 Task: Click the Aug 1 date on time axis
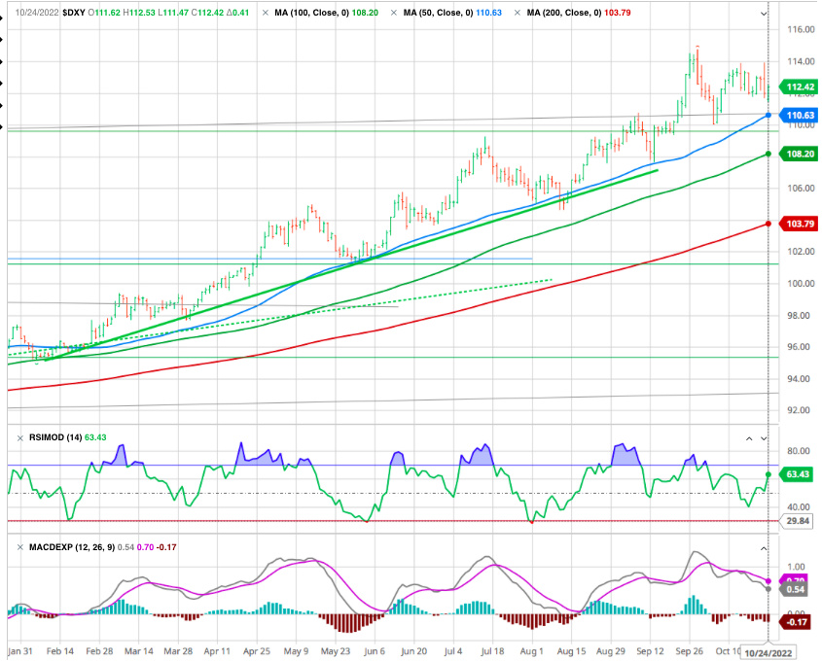pyautogui.click(x=531, y=651)
